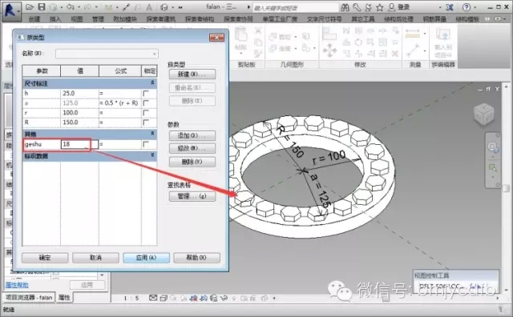This screenshot has height=317, width=513.
Task: Click the 1 : 5 view scale
Action: click(x=131, y=298)
